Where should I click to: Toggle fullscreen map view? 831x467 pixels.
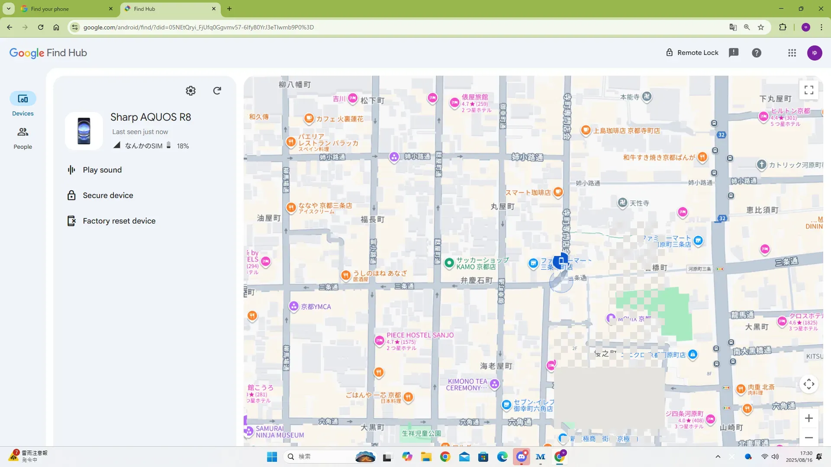point(808,90)
